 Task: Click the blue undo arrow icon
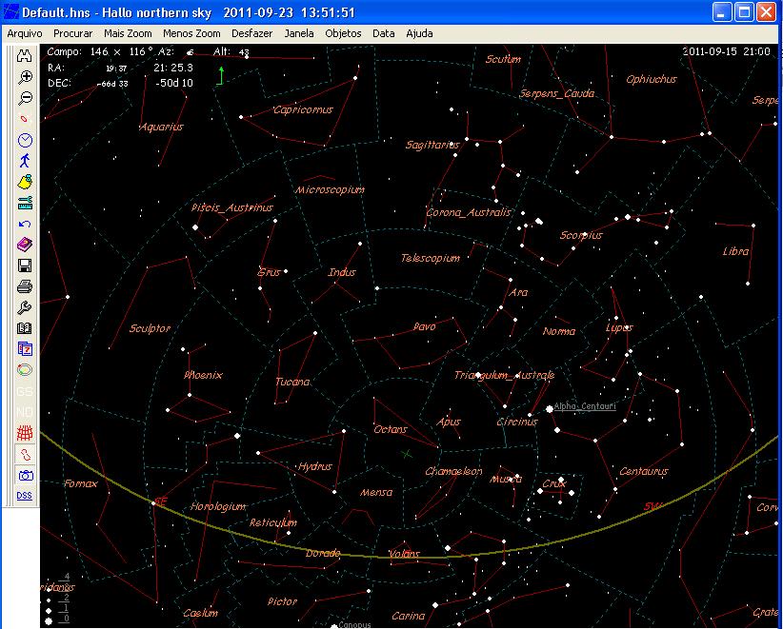pos(25,224)
